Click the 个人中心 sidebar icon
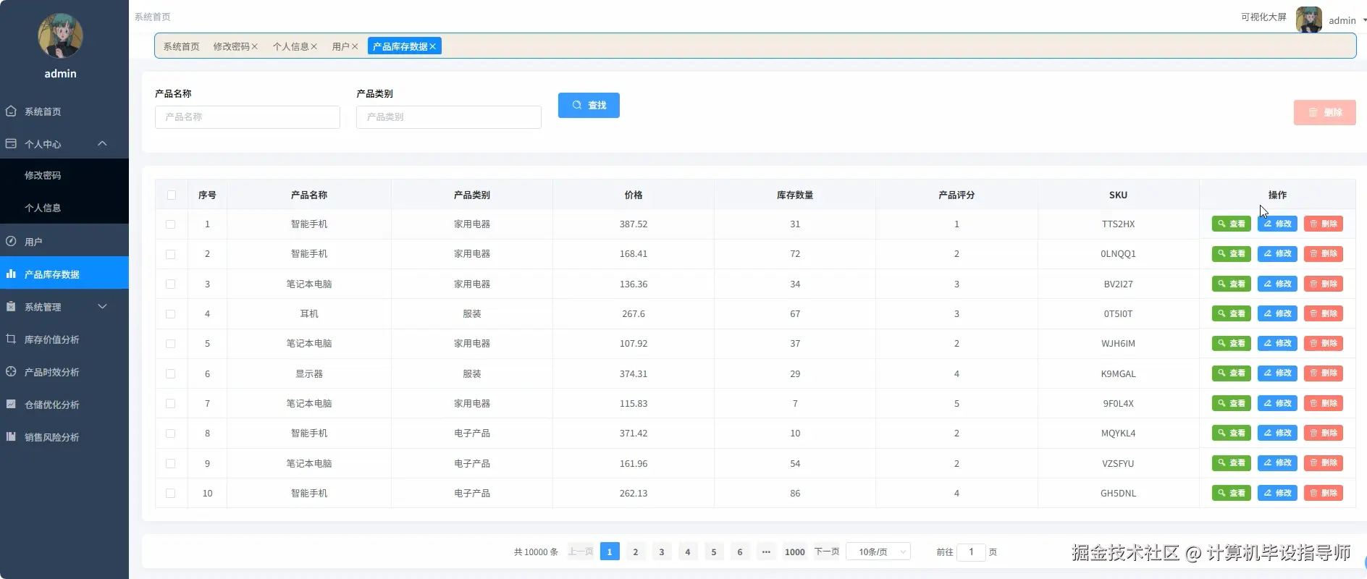Screen dimensions: 1367x579 [11, 144]
